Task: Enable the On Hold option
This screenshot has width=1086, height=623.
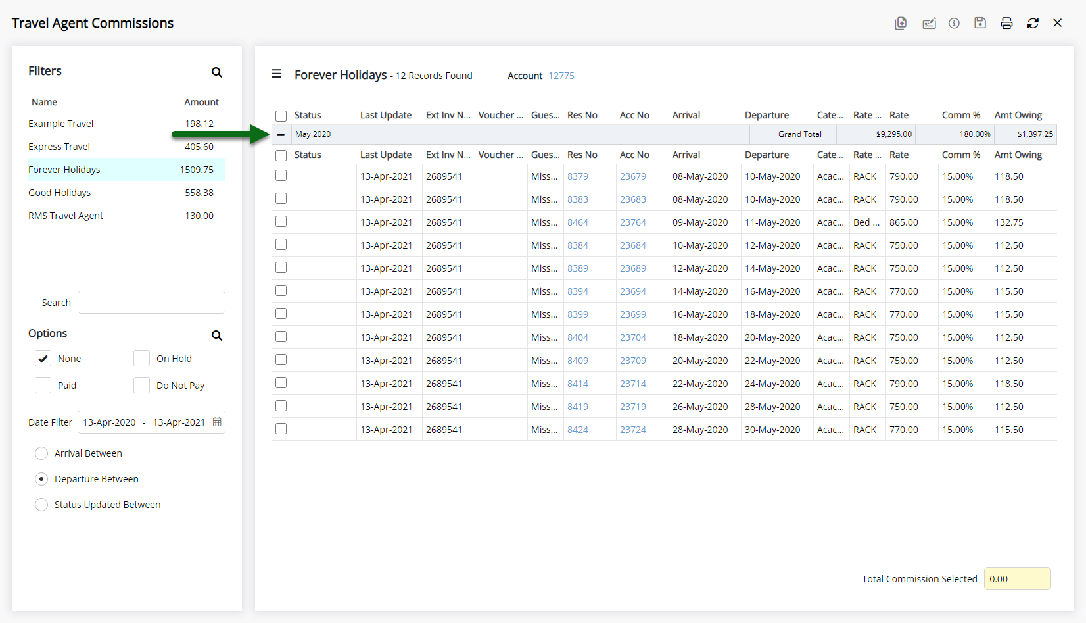Action: [x=141, y=359]
